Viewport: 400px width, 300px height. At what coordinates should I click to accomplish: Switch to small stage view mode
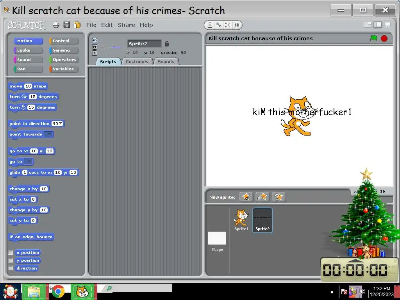(367, 25)
